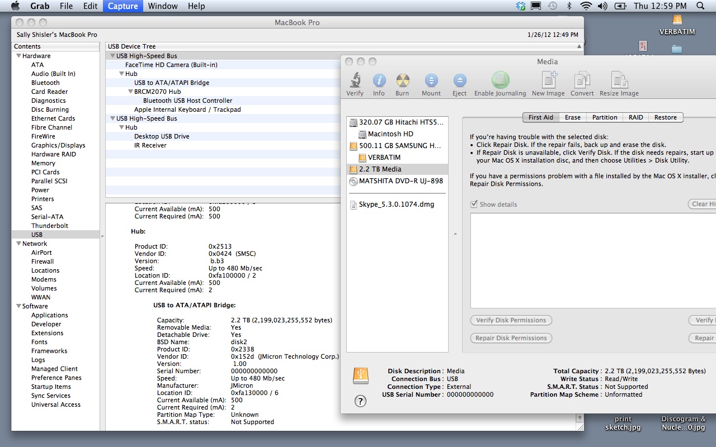This screenshot has width=716, height=447.
Task: Click the Burn disc toolbar icon
Action: [x=402, y=80]
